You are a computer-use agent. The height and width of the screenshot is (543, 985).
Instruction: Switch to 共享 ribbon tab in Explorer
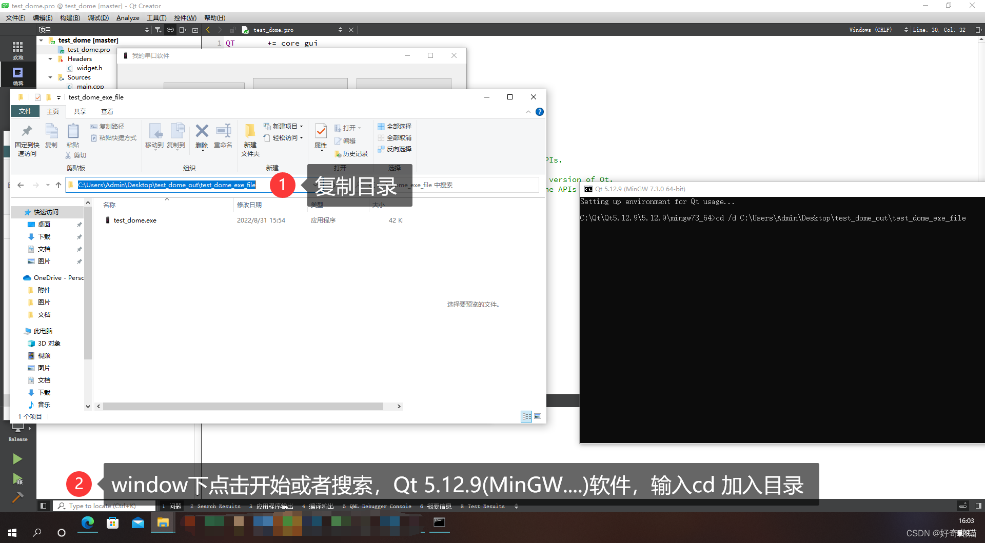tap(80, 111)
